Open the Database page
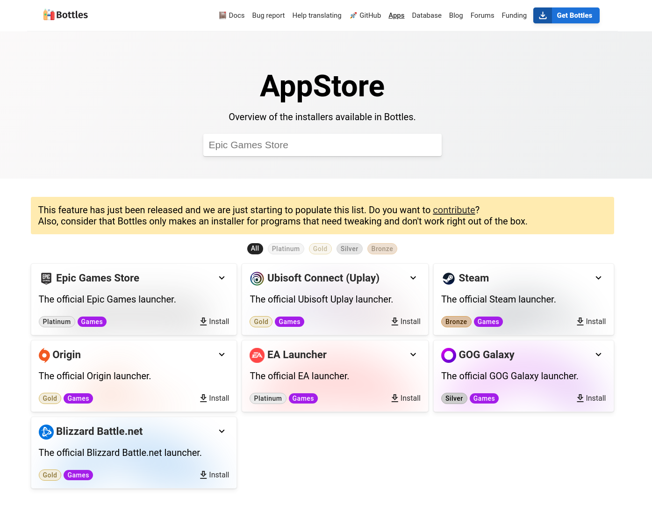Viewport: 652px width, 505px height. (x=427, y=15)
